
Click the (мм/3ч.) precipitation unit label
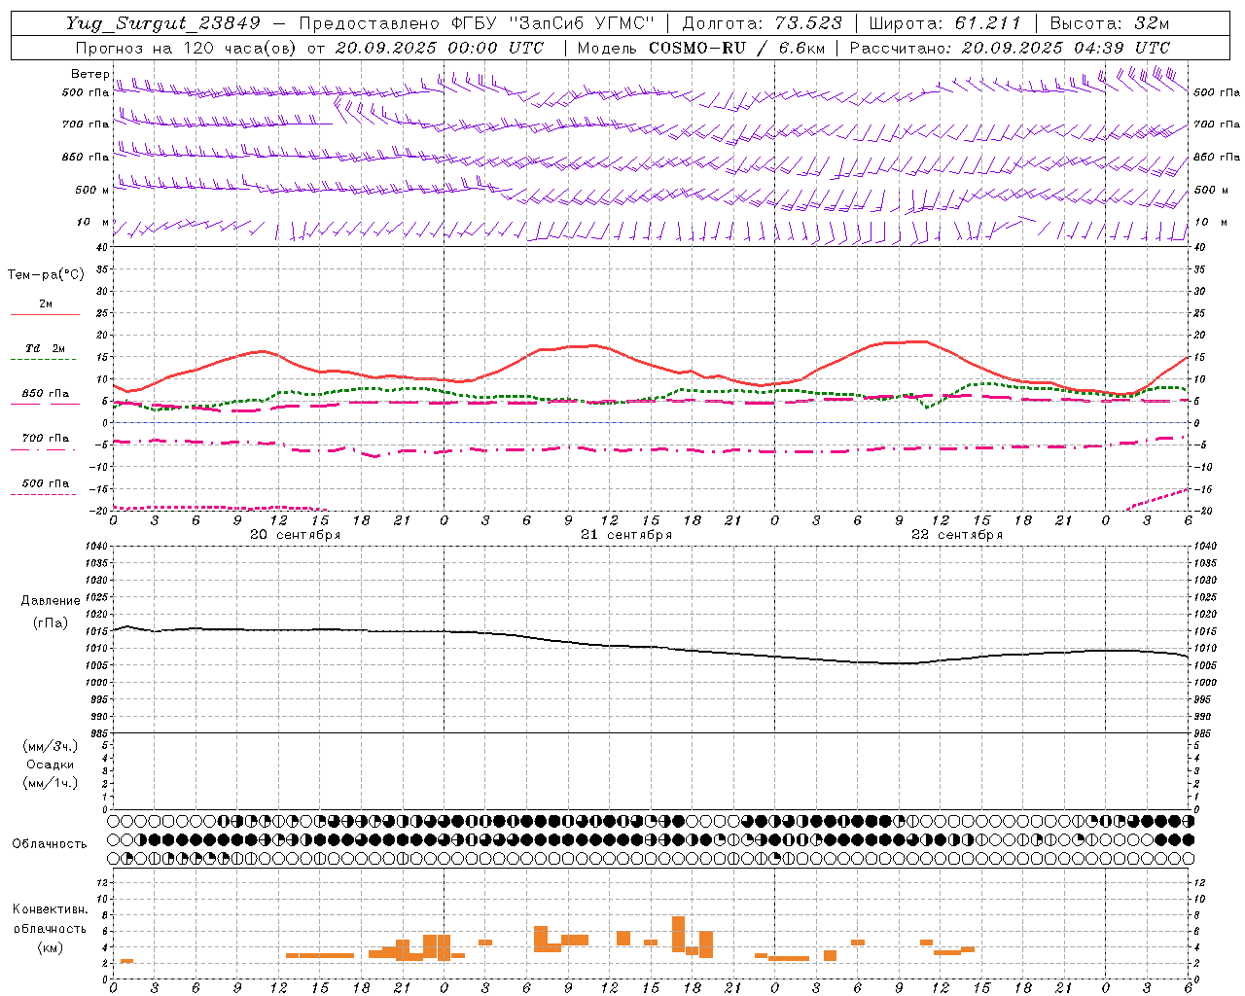pyautogui.click(x=51, y=746)
